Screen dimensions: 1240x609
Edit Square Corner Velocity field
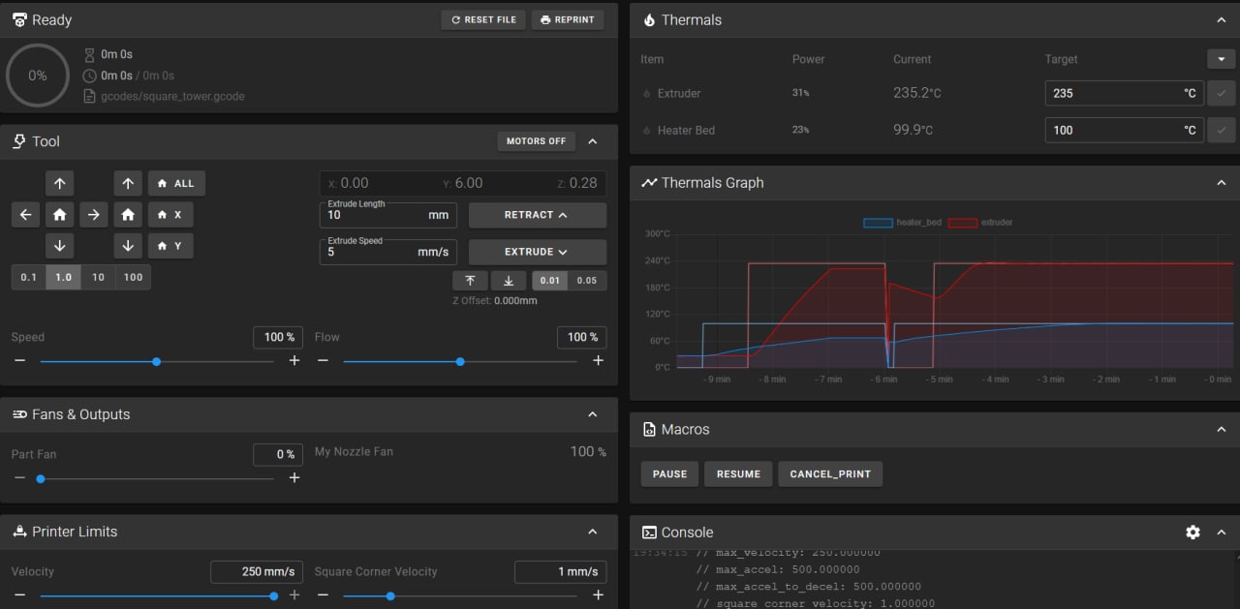(561, 572)
